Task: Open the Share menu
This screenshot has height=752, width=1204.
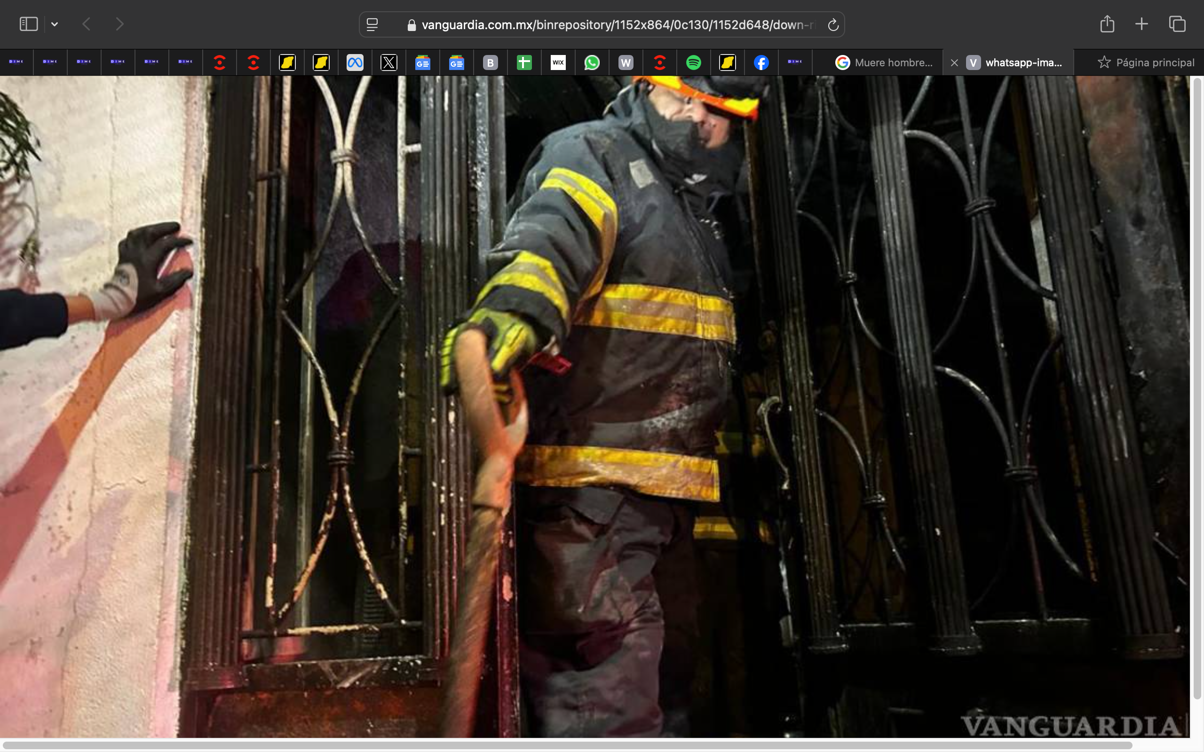Action: point(1107,24)
